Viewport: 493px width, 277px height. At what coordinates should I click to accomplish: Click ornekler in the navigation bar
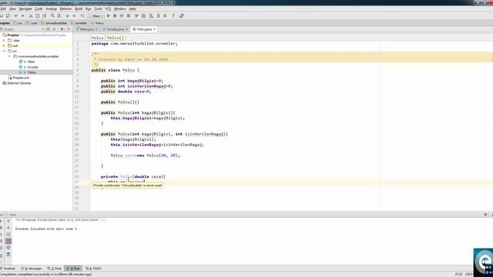(x=79, y=23)
